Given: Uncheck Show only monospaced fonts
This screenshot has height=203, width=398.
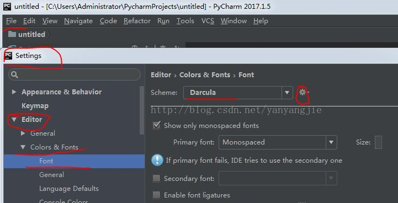Looking at the screenshot, I should click(156, 125).
